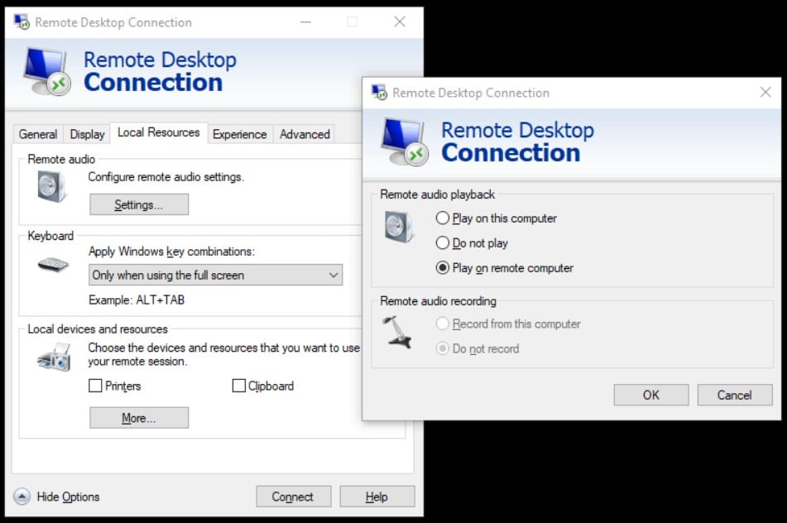Click the More... devices button
This screenshot has height=523, width=787.
[139, 418]
